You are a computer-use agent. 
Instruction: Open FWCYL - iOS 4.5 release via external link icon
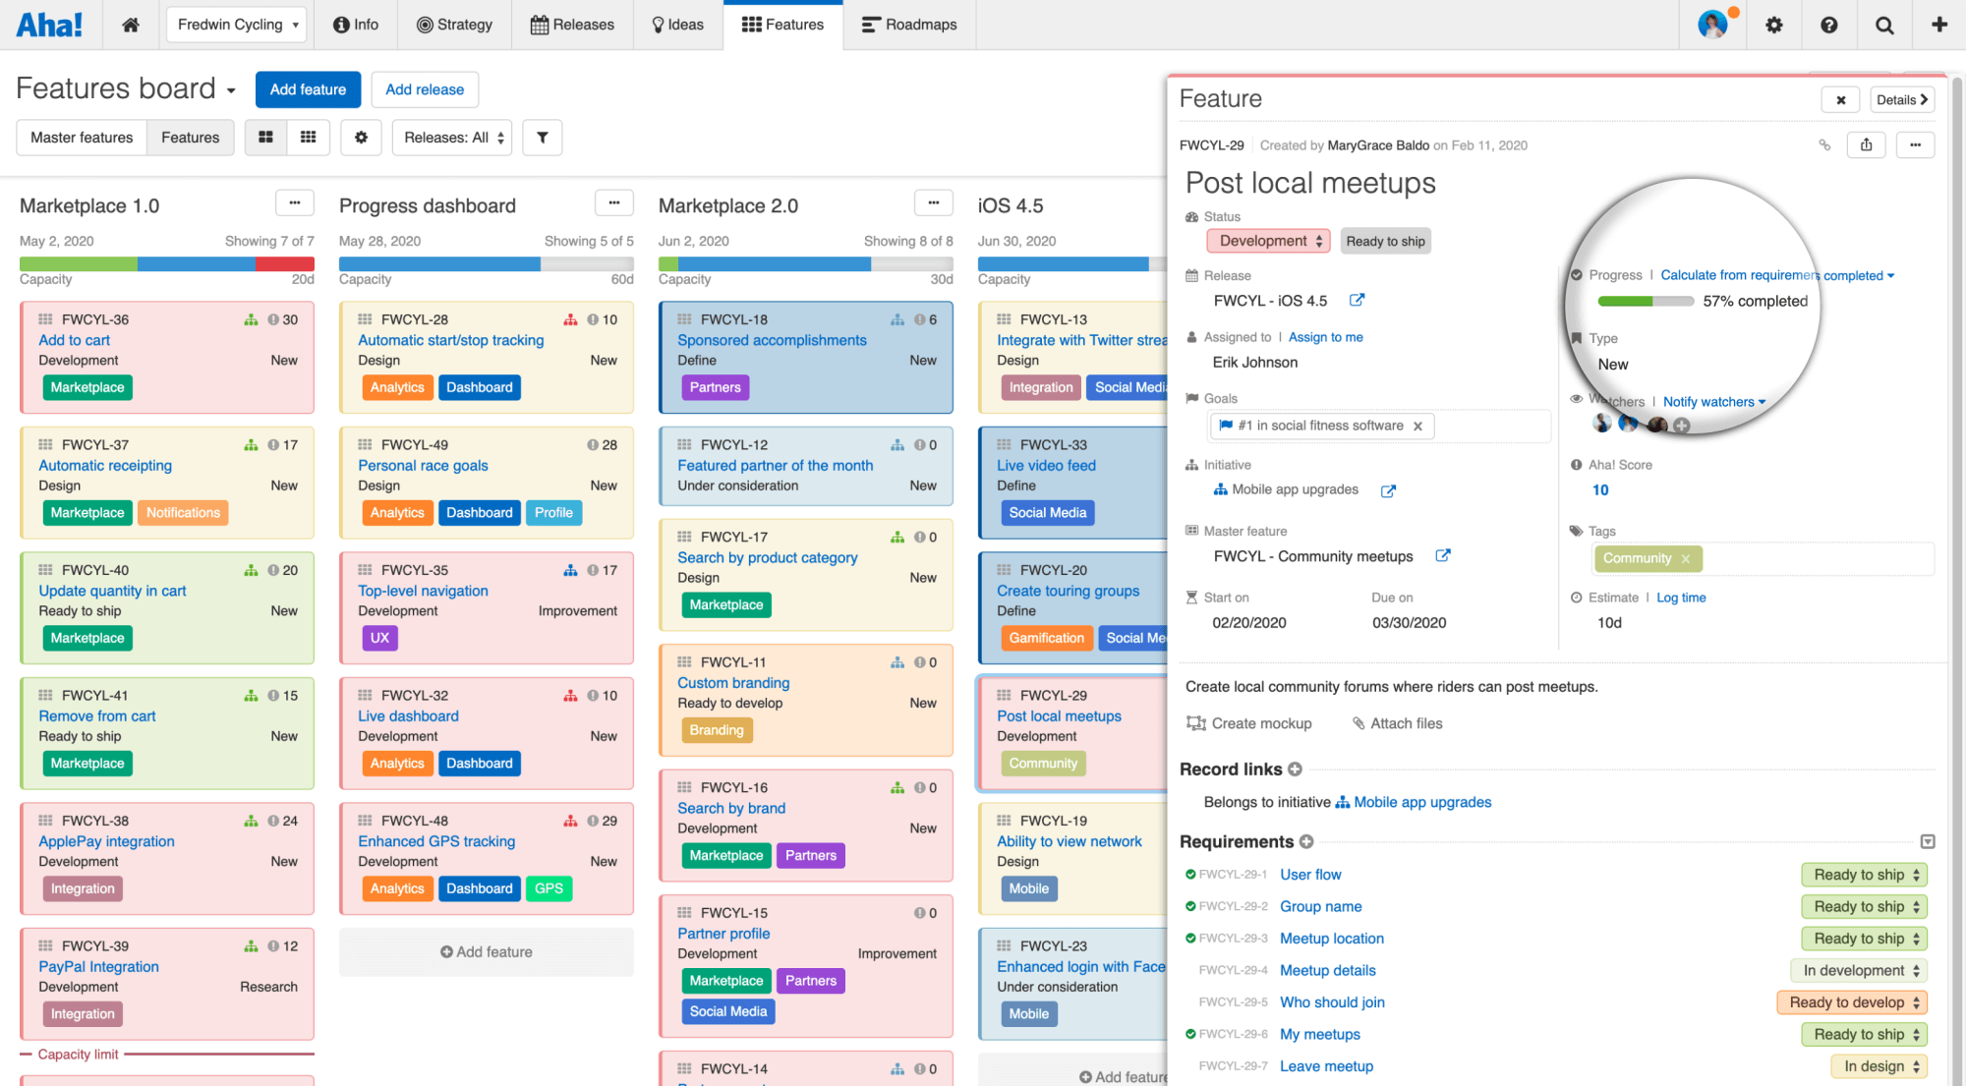tap(1359, 300)
